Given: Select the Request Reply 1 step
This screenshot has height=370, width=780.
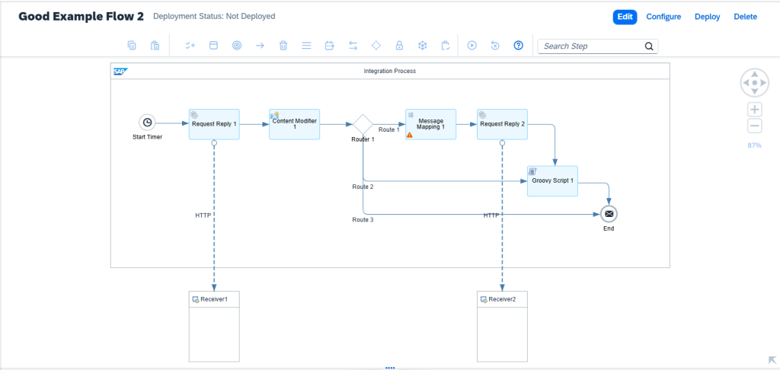Looking at the screenshot, I should coord(214,124).
